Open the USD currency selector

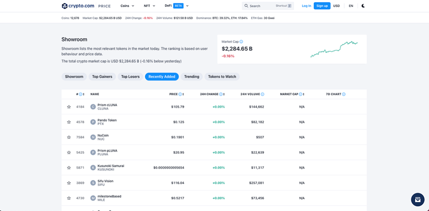click(336, 6)
